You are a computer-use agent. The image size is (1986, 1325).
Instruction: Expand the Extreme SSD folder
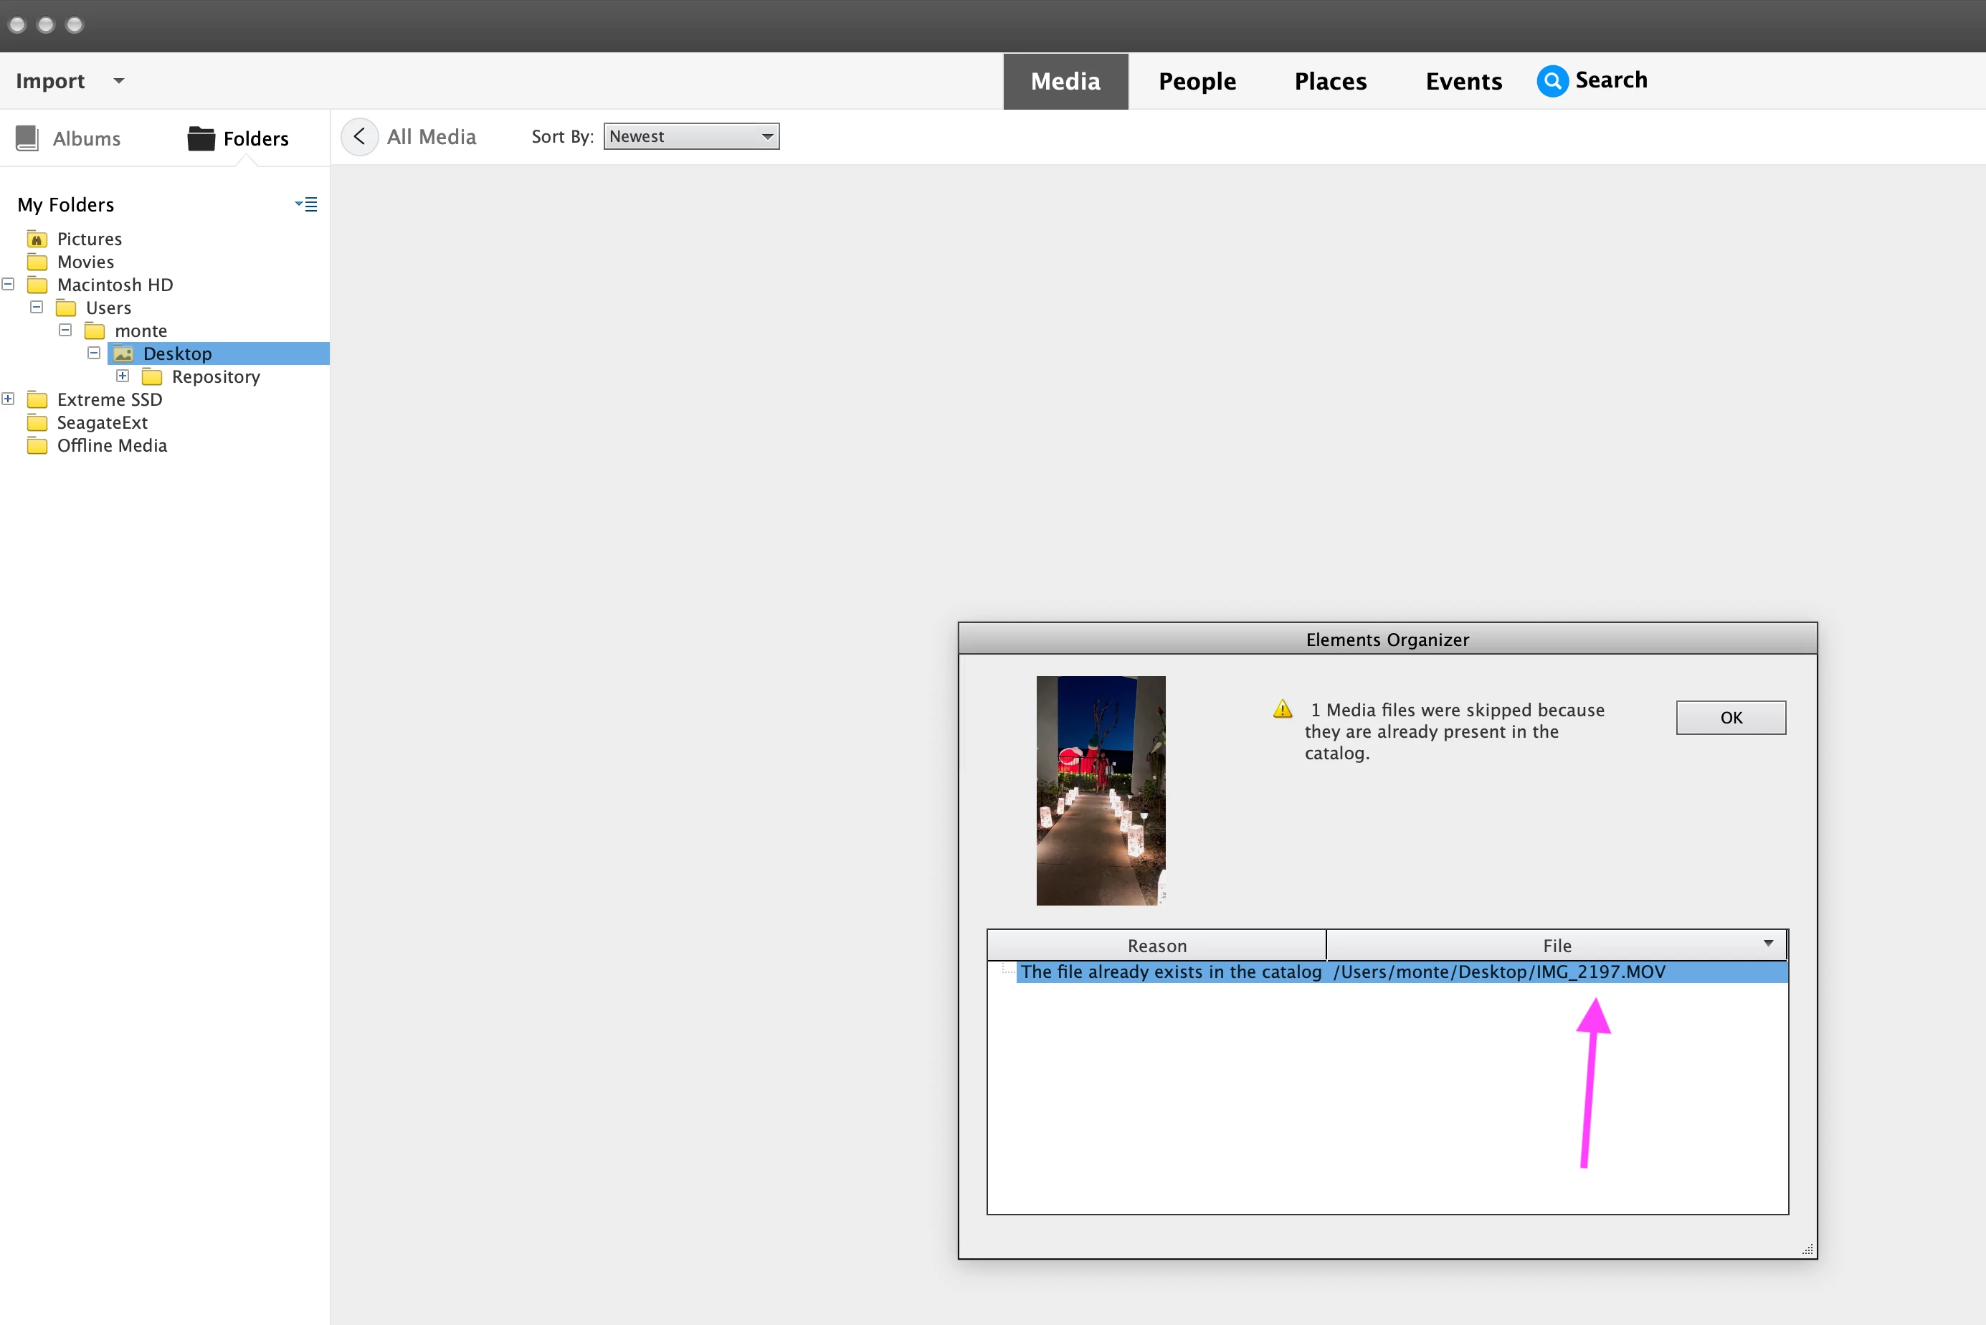tap(9, 399)
